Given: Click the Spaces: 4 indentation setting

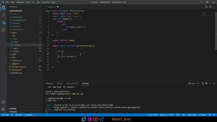Looking at the screenshot, I should (163, 115).
